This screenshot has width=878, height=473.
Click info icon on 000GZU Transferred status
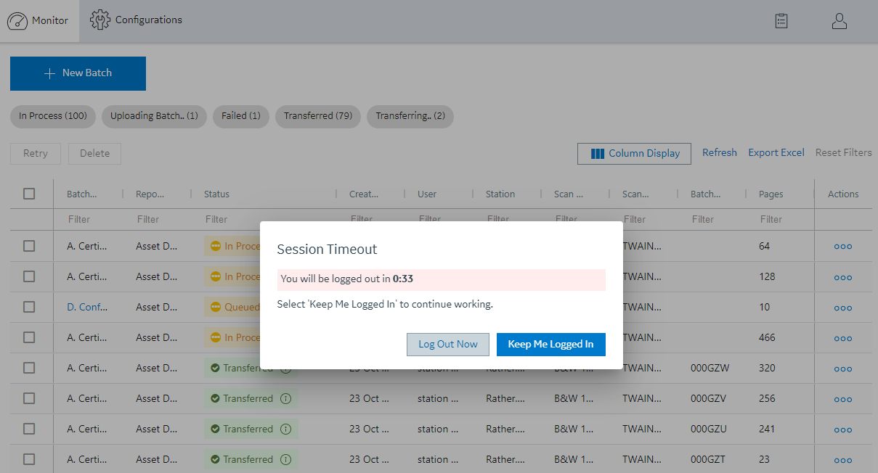285,429
